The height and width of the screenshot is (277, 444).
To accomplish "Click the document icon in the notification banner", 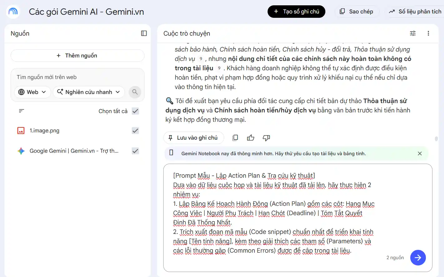I will click(x=171, y=152).
